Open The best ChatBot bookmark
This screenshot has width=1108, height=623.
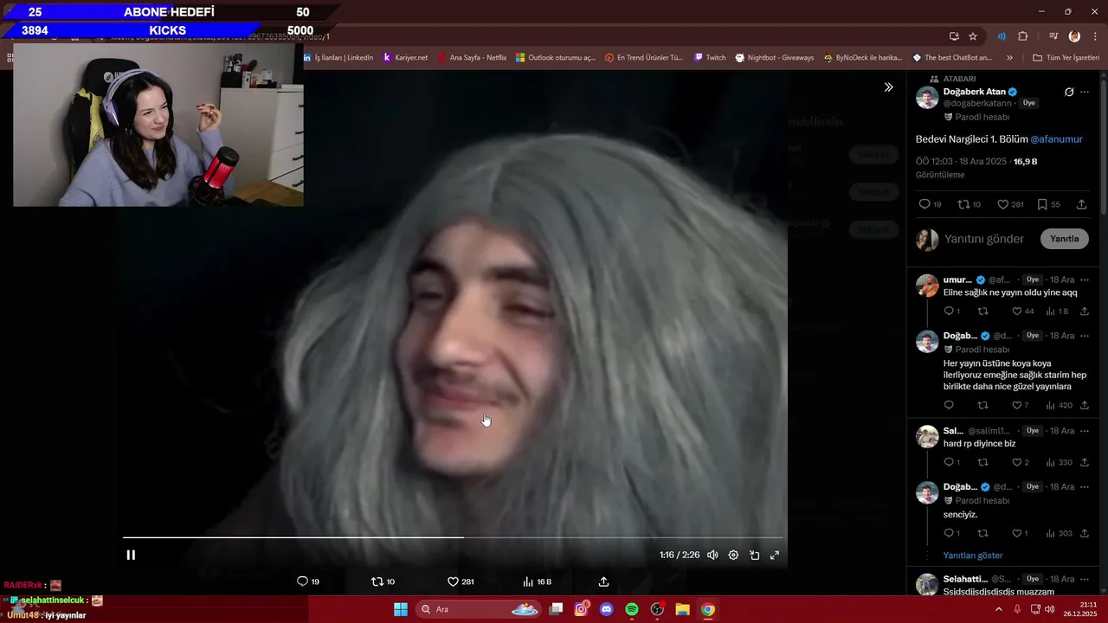[952, 57]
